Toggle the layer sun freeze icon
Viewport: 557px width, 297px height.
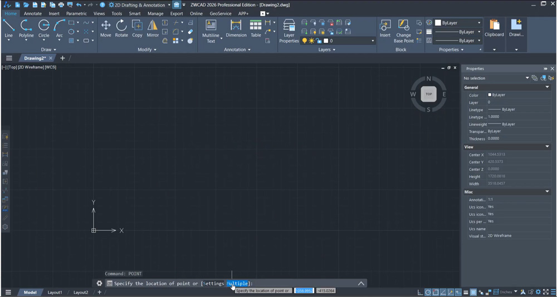[x=311, y=41]
